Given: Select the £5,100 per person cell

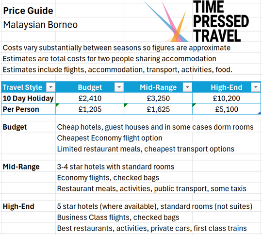Looking at the screenshot, I should tap(227, 109).
